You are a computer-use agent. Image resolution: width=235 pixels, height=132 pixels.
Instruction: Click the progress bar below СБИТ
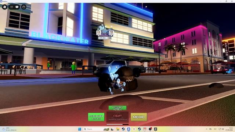[117, 124]
